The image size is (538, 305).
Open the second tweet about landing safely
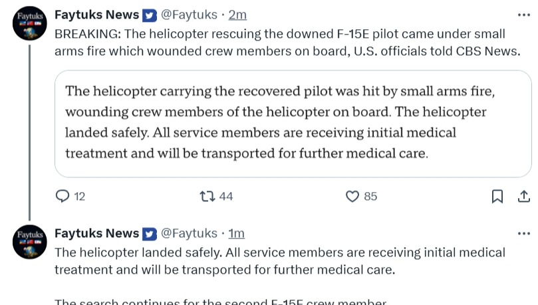point(279,261)
